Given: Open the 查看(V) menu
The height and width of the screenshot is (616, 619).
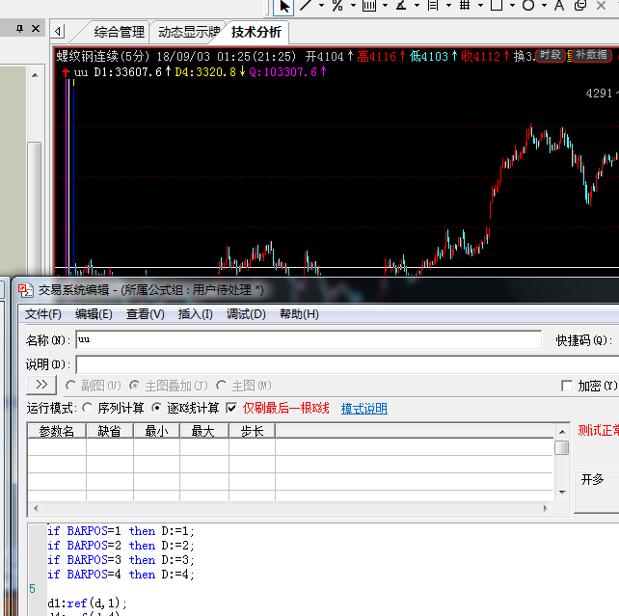Looking at the screenshot, I should pyautogui.click(x=145, y=314).
